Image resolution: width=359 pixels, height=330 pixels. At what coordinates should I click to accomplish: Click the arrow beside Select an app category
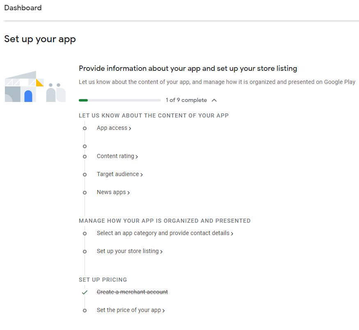[232, 233]
